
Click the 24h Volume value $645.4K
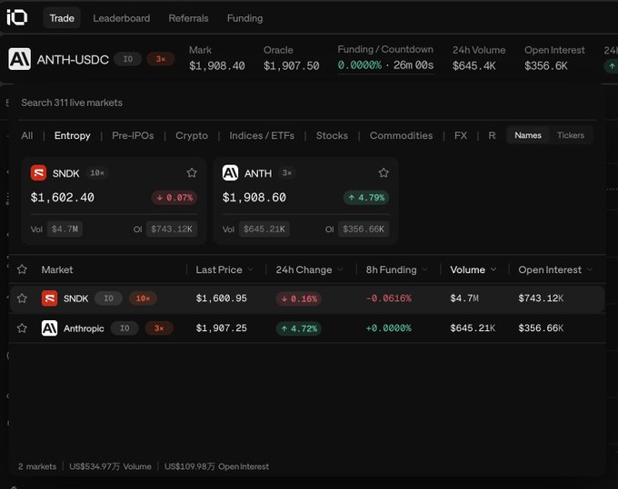click(474, 66)
